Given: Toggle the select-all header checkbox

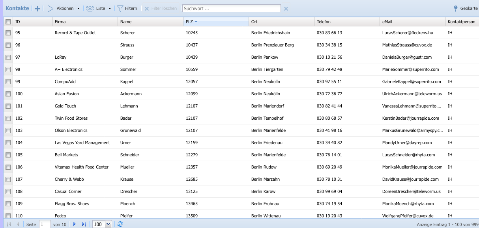Looking at the screenshot, I should (x=8, y=22).
